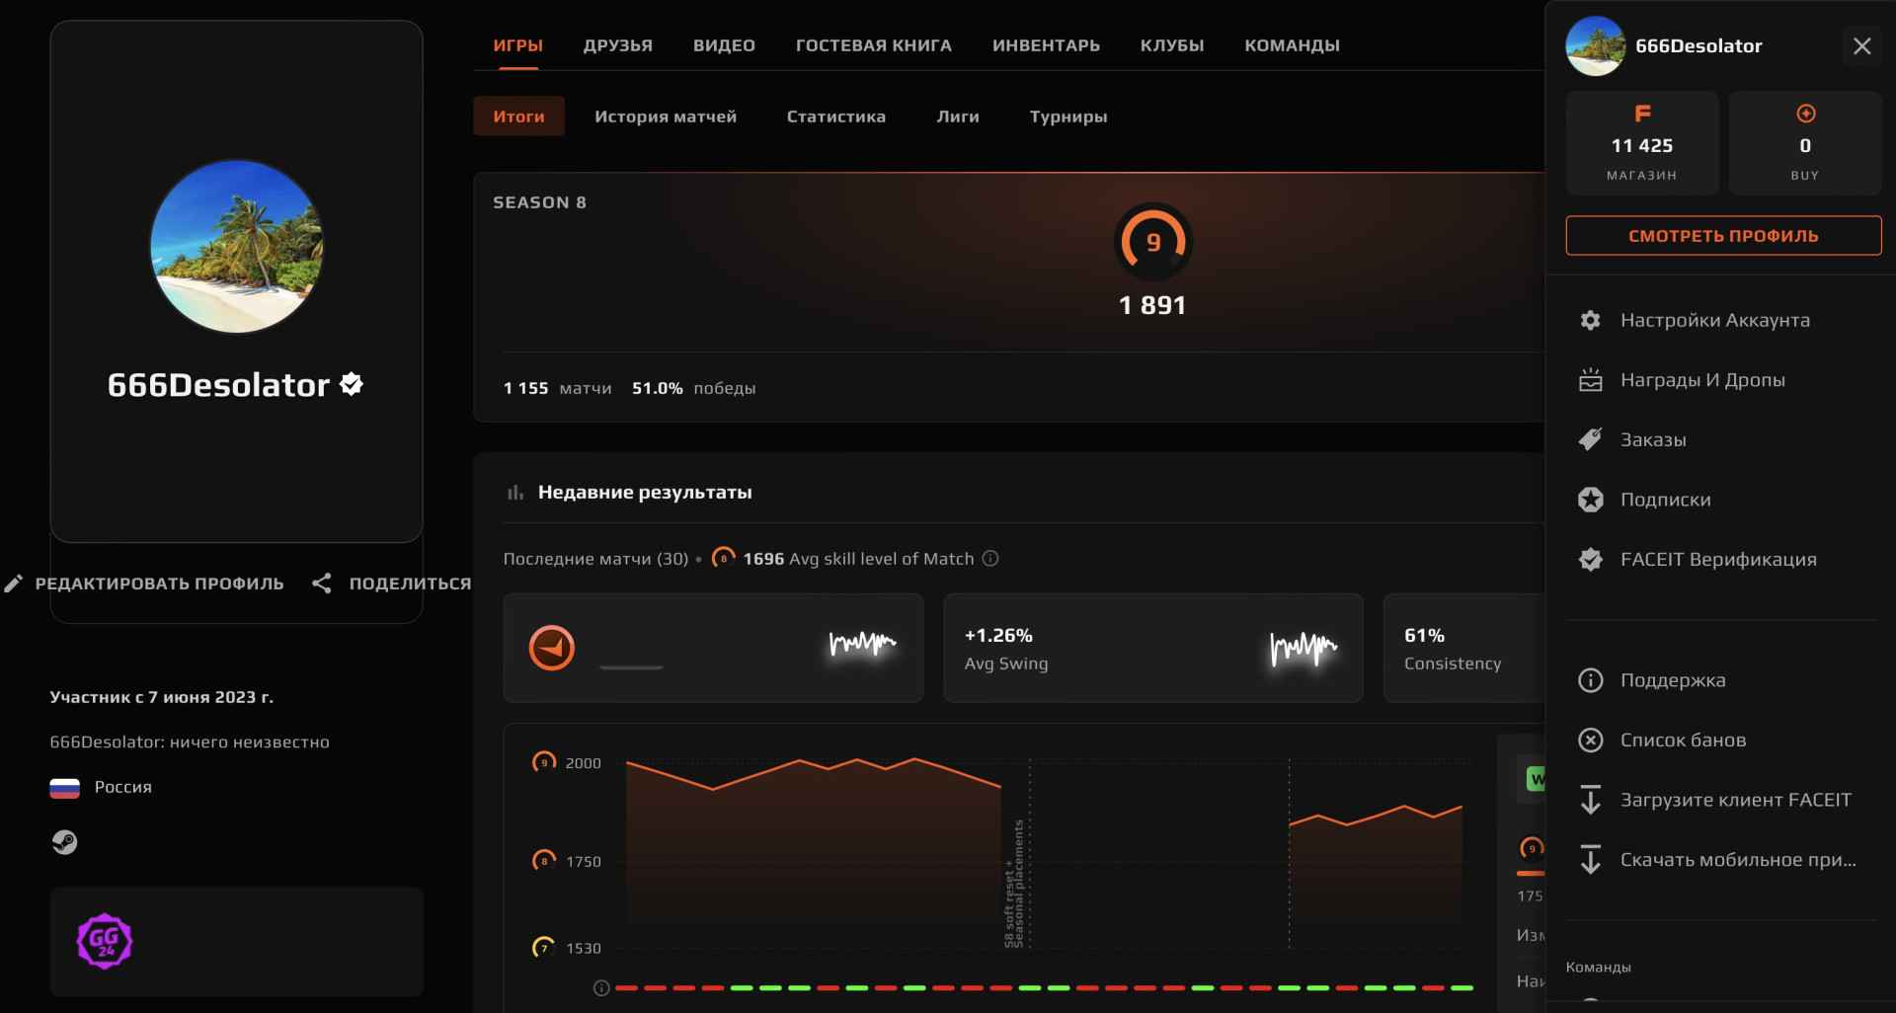
Task: Open Подписки star icon
Action: tap(1590, 500)
